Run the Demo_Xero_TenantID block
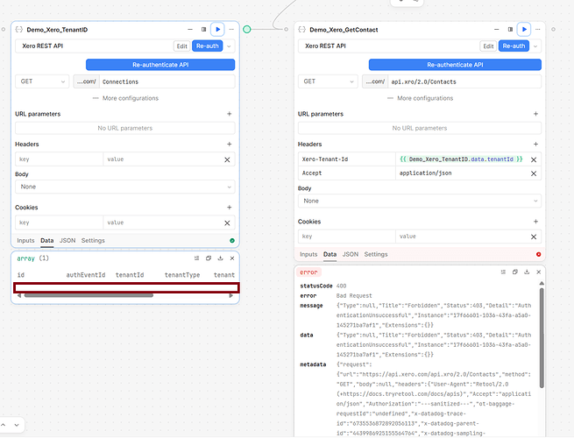574x438 pixels. (x=218, y=29)
